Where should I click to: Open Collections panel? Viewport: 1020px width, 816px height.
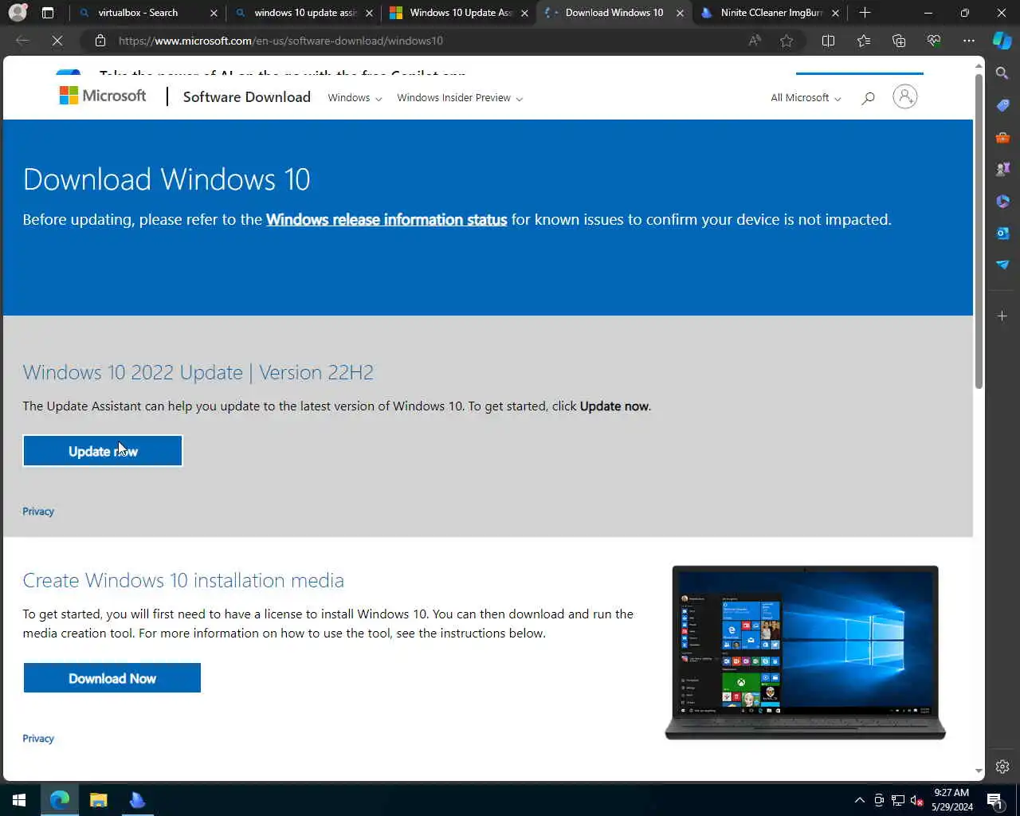pos(899,41)
